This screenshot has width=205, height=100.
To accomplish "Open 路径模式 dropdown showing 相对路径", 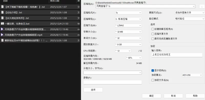I will pyautogui.click(x=190, y=19).
